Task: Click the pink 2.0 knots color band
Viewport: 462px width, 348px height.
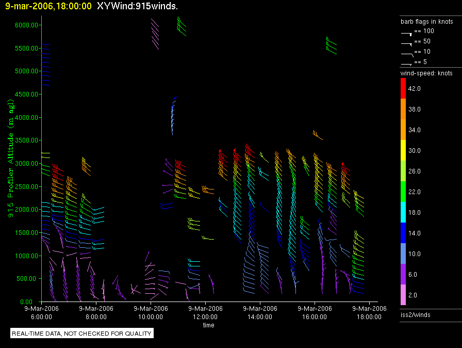Action: [x=403, y=295]
